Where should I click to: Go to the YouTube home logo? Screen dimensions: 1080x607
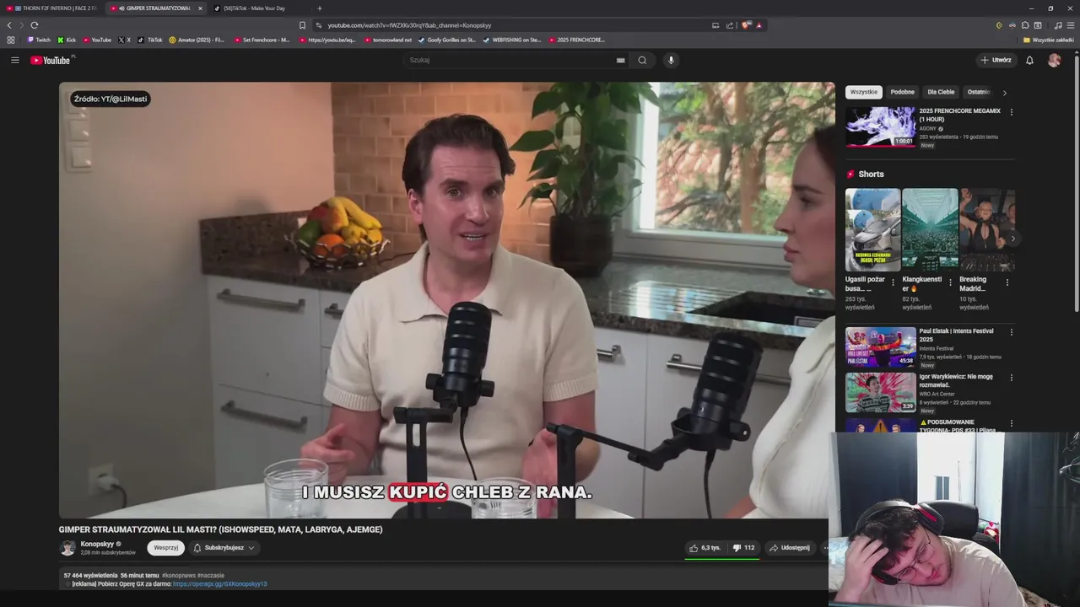coord(51,60)
